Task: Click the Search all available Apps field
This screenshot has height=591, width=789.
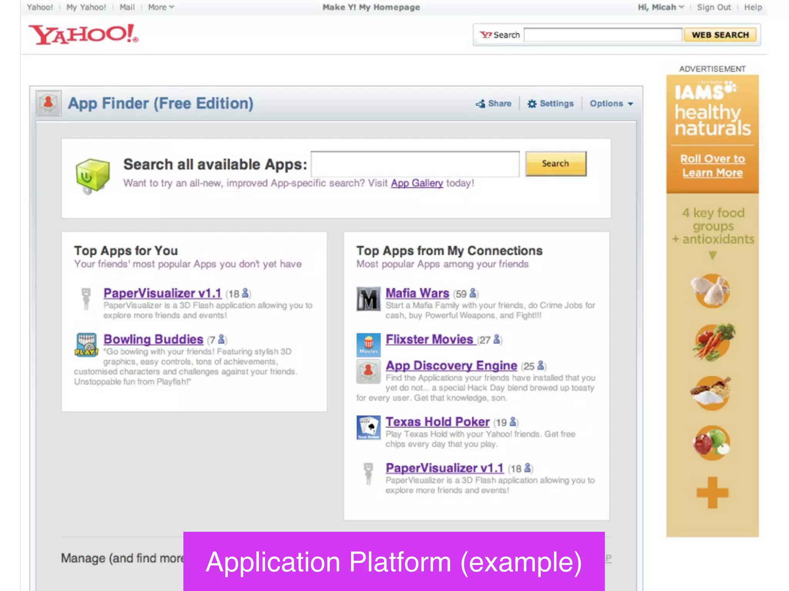Action: (415, 164)
